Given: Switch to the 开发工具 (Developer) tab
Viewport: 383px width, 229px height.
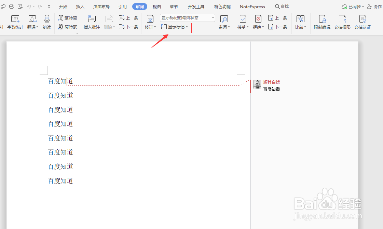Looking at the screenshot, I should click(196, 6).
